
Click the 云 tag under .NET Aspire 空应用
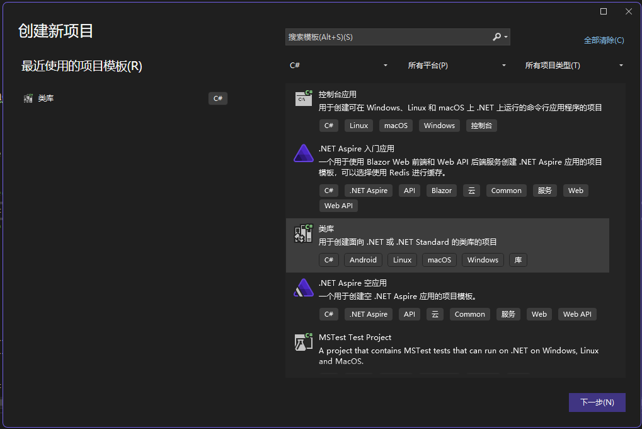(435, 314)
